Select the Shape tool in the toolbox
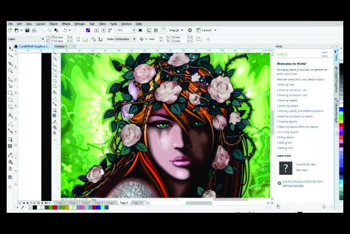350x234 pixels. pyautogui.click(x=10, y=55)
